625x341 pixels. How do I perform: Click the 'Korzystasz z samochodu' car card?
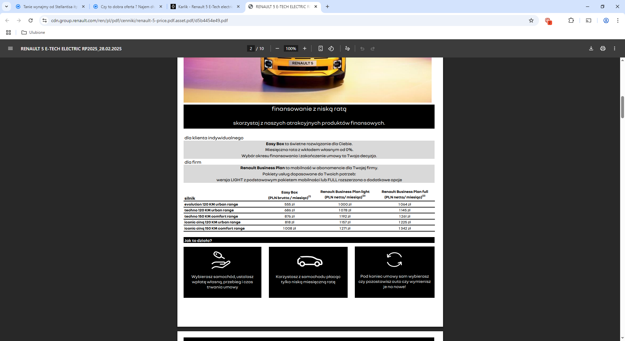coord(308,272)
